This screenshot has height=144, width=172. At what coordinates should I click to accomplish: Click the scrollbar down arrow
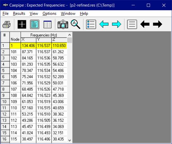point(70,140)
